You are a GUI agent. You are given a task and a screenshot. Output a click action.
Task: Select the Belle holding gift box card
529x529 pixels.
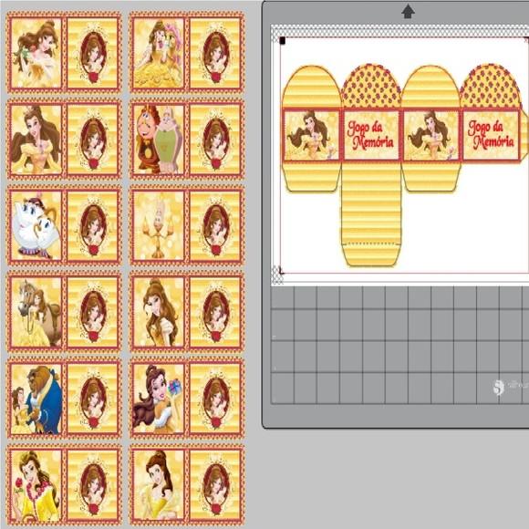[158, 398]
